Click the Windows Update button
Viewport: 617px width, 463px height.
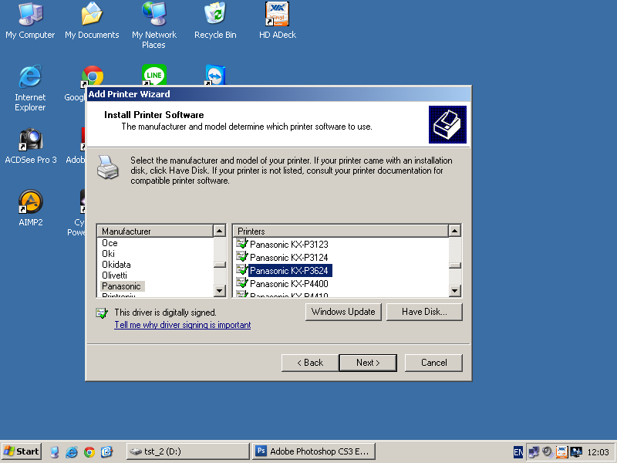[x=343, y=312]
